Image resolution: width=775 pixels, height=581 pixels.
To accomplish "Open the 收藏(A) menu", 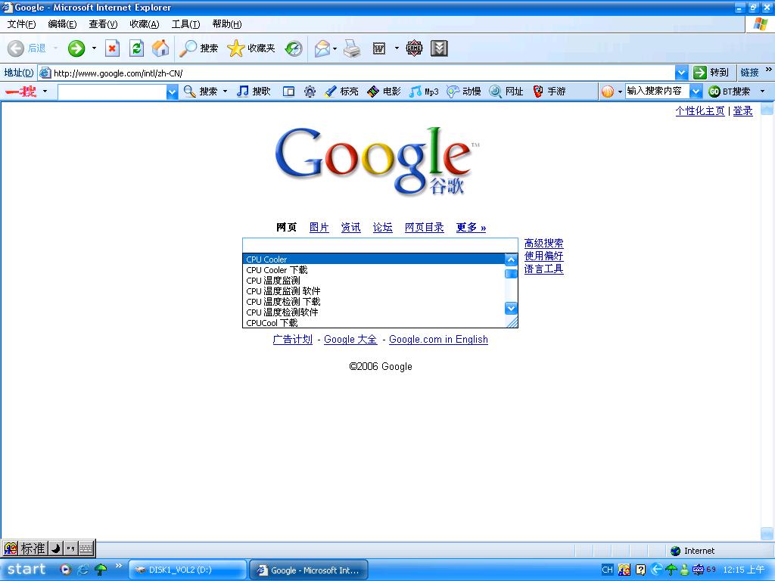I will tap(145, 24).
